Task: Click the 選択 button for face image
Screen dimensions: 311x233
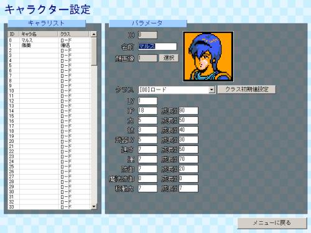Action: tap(169, 58)
